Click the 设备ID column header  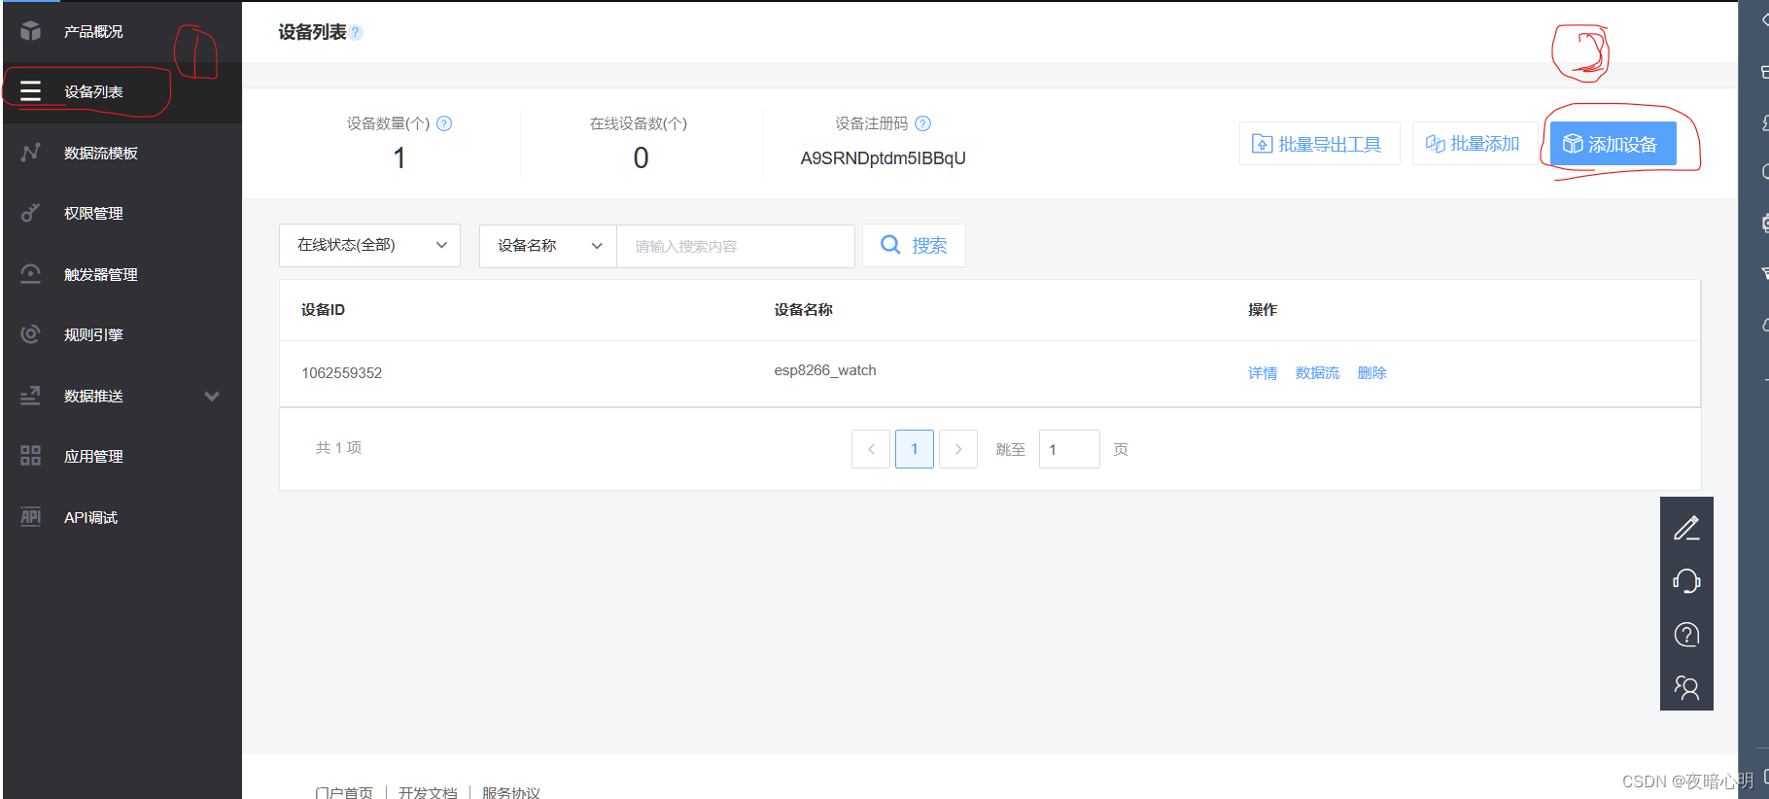coord(323,310)
